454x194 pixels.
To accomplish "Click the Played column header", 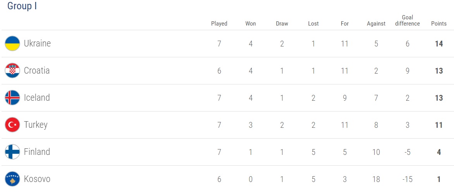I will (219, 24).
